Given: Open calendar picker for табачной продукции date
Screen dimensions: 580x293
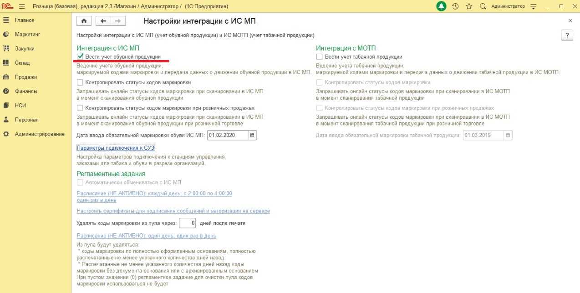Looking at the screenshot, I should tap(508, 135).
